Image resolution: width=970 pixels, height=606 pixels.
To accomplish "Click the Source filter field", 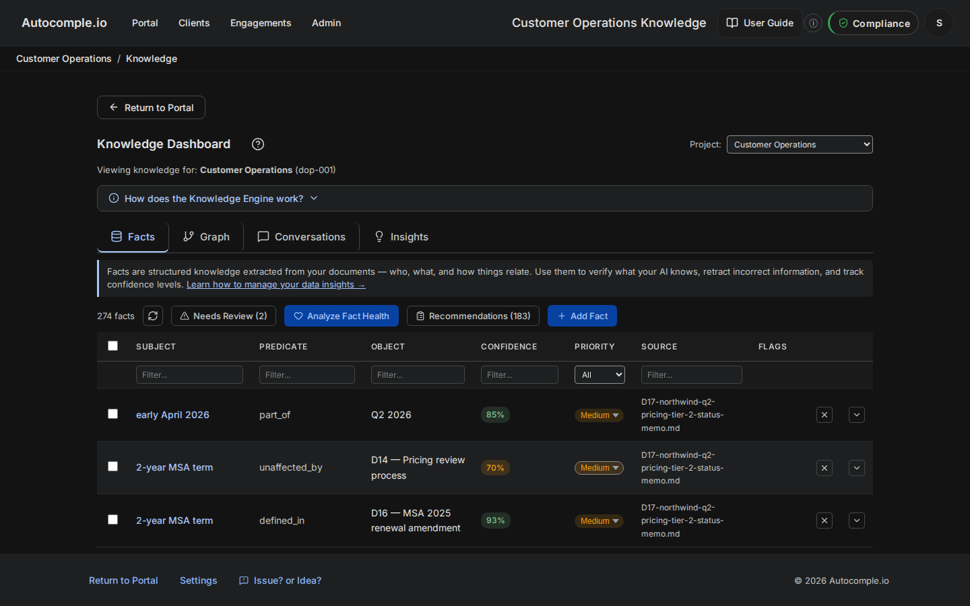I will pyautogui.click(x=692, y=375).
